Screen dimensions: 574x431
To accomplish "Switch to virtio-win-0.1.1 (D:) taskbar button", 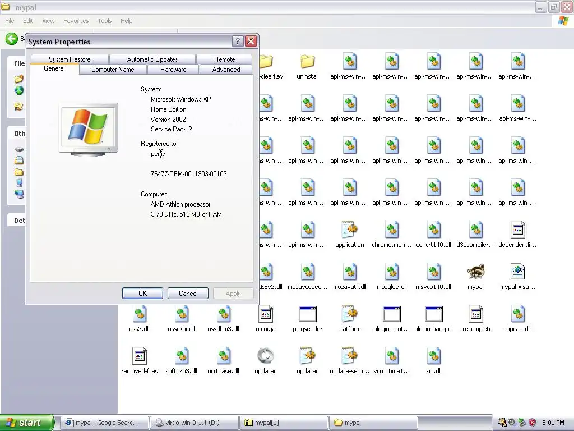I will [195, 423].
